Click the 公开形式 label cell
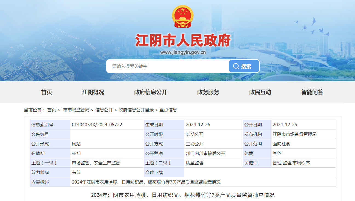This screenshot has width=355, height=201. tap(50, 144)
